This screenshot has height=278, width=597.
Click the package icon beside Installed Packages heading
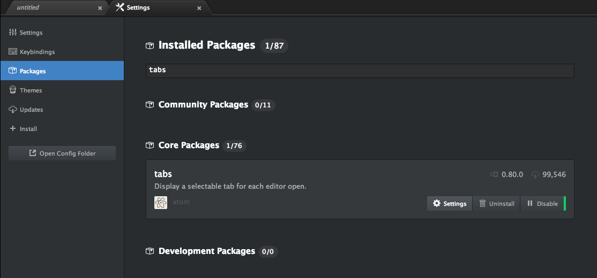coord(150,46)
